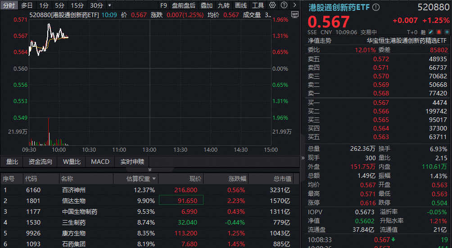
Task: Click the info icon beside 港股通创新药ETF
Action: pyautogui.click(x=376, y=8)
